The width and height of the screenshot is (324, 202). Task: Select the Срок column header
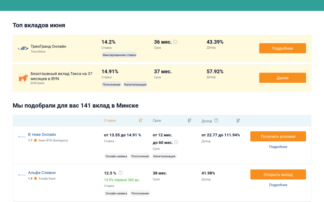157,121
